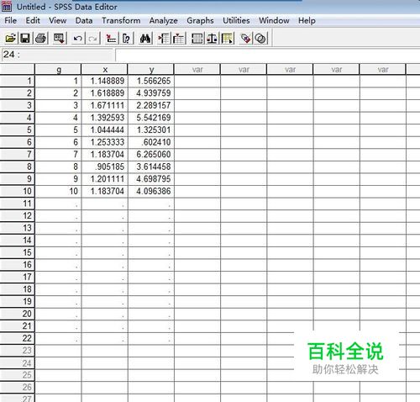The width and height of the screenshot is (420, 402).
Task: Click cell value 4.939759
Action: point(151,93)
